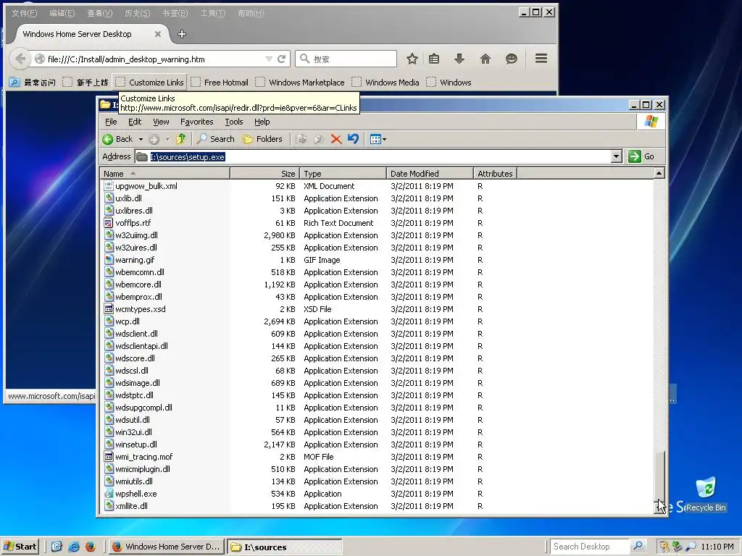Open the Views toolbar button
The image size is (742, 556).
point(378,139)
